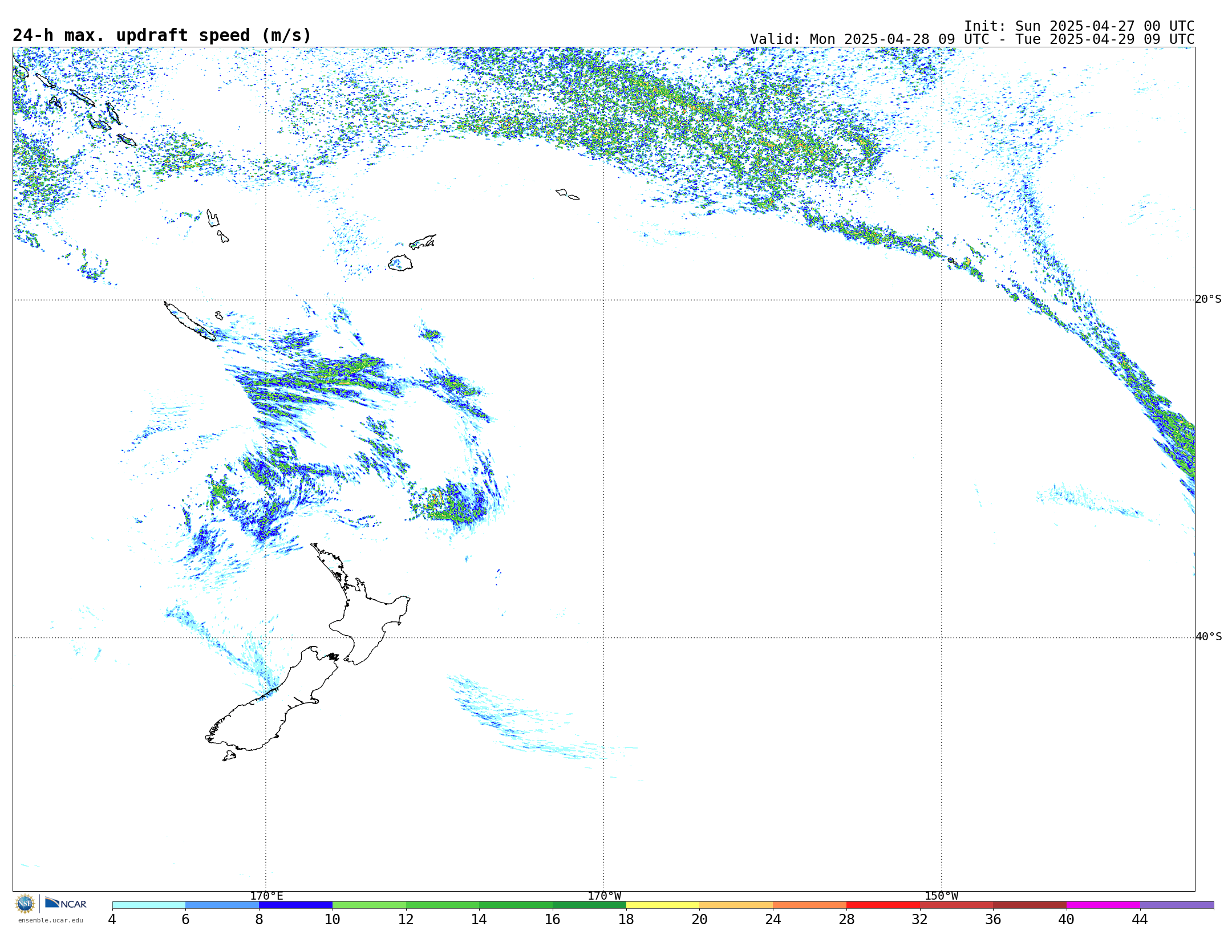Click the colorbar tick label '44'
Viewport: 1232px width, 927px height.
(x=1140, y=919)
